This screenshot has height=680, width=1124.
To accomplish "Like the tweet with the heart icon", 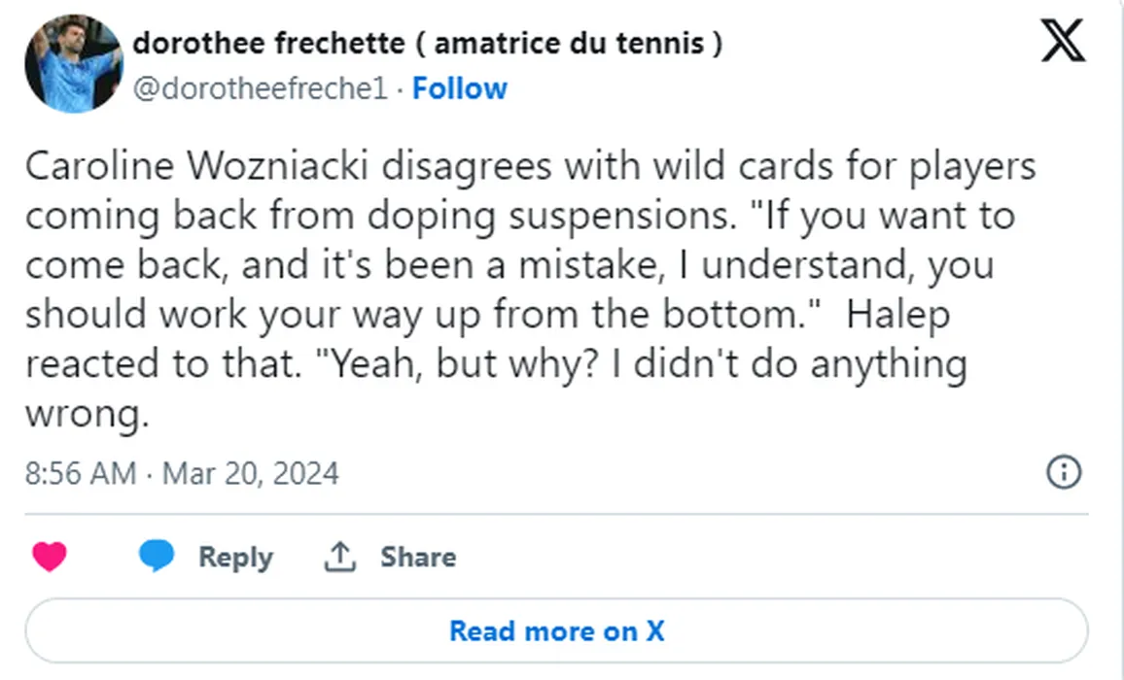I will (x=50, y=557).
